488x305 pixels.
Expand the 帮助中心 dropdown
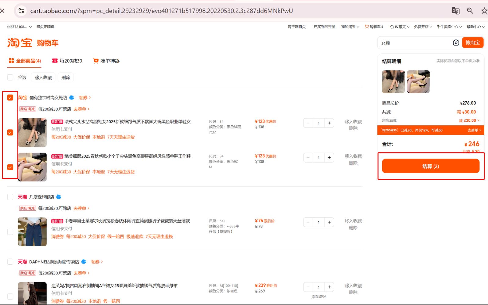(475, 27)
